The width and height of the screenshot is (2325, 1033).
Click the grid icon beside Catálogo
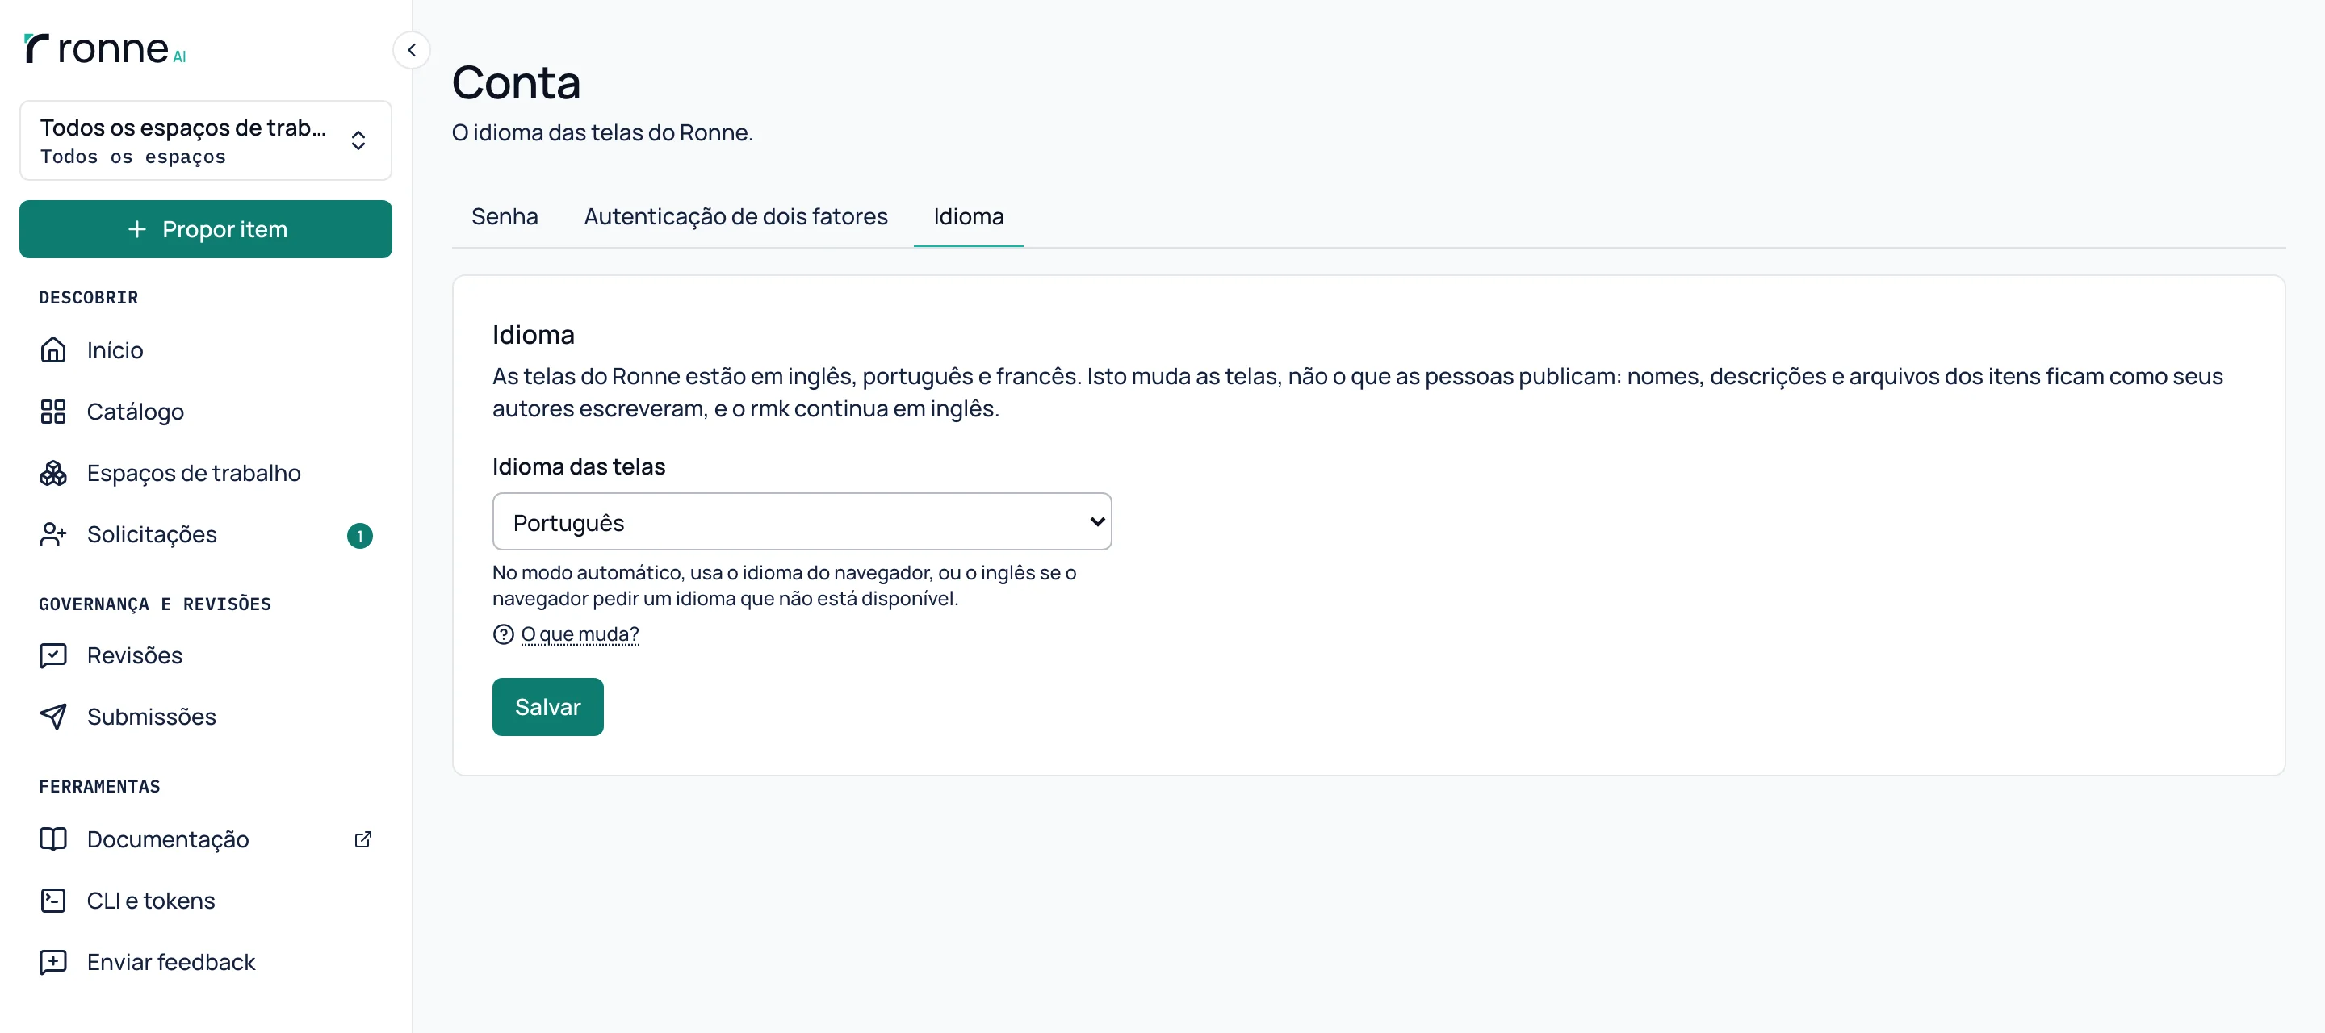point(53,412)
